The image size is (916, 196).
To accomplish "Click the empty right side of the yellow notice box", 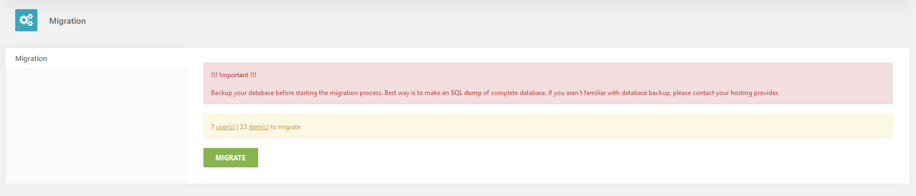I will (597, 126).
